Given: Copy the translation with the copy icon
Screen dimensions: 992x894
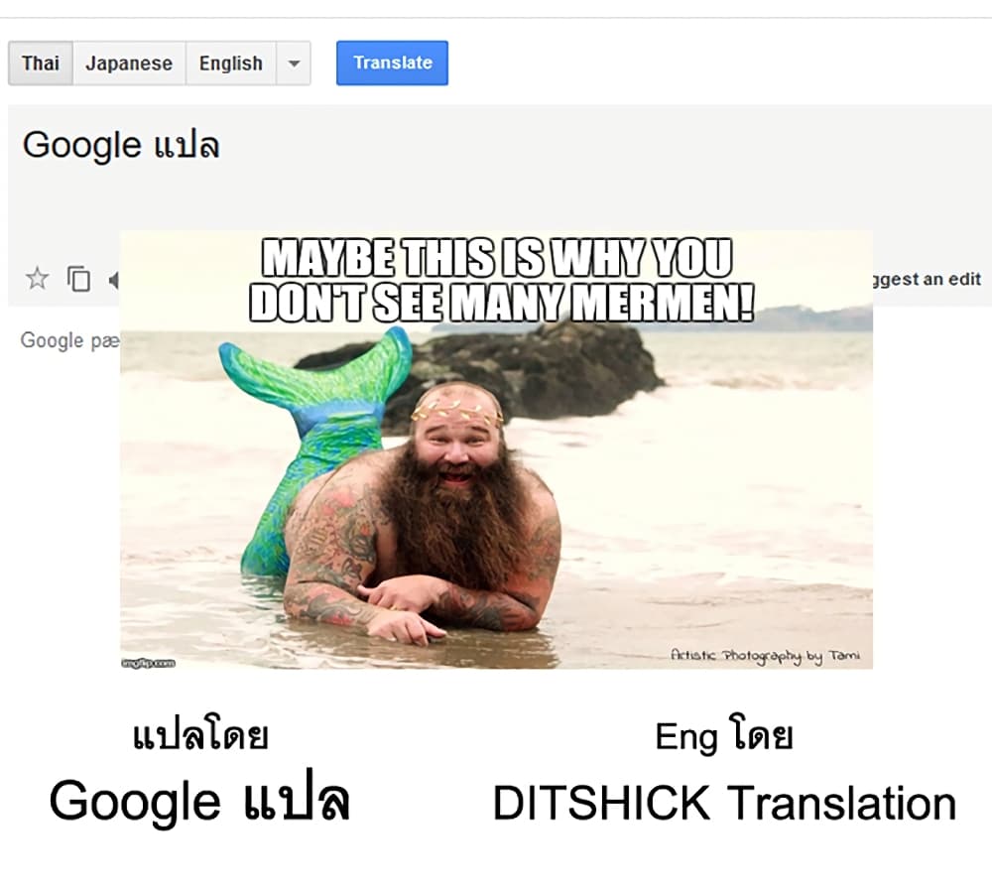Looking at the screenshot, I should [x=79, y=279].
